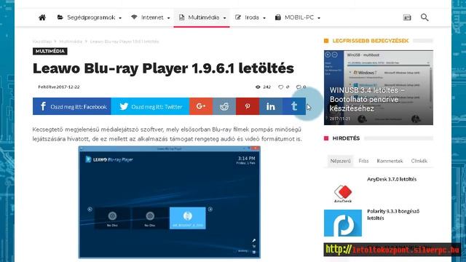Click the search magnifier icon

424,17
